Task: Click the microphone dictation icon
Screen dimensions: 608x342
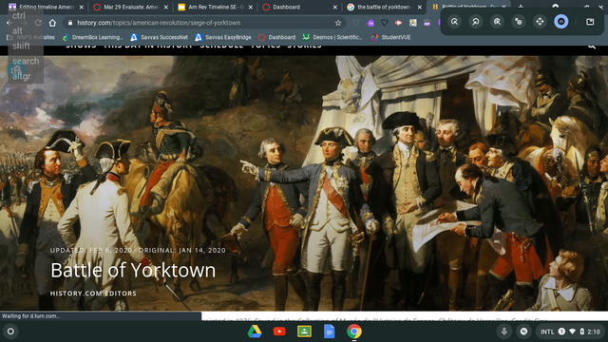Action: coord(504,332)
